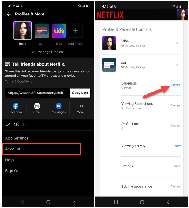Select the aaa profile avatar in the profile row
The height and width of the screenshot is (208, 189).
(x=42, y=31)
